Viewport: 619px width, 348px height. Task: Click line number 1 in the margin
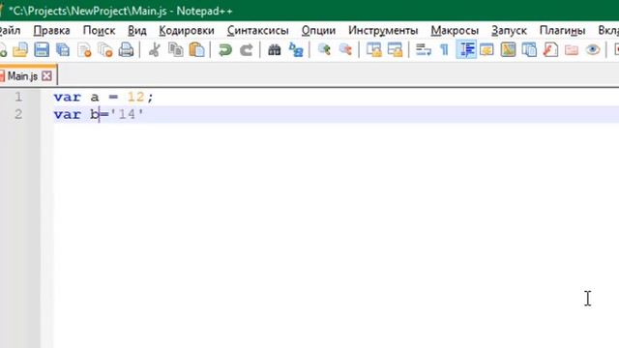18,97
